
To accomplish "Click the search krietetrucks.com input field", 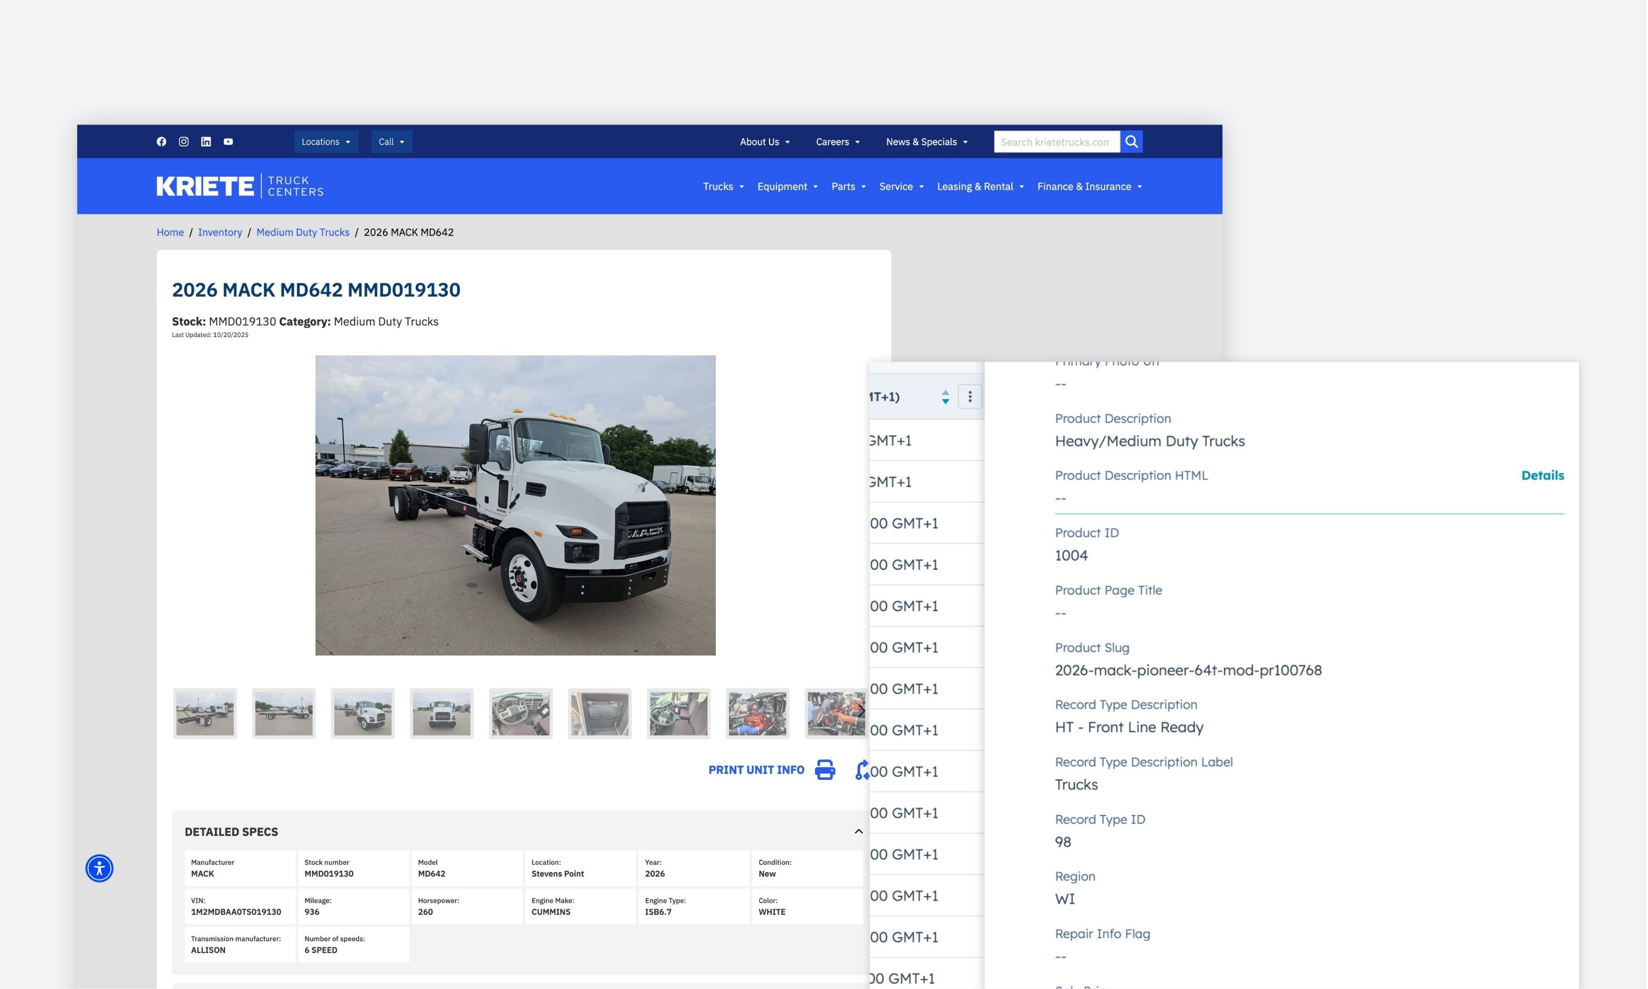I will pyautogui.click(x=1056, y=142).
